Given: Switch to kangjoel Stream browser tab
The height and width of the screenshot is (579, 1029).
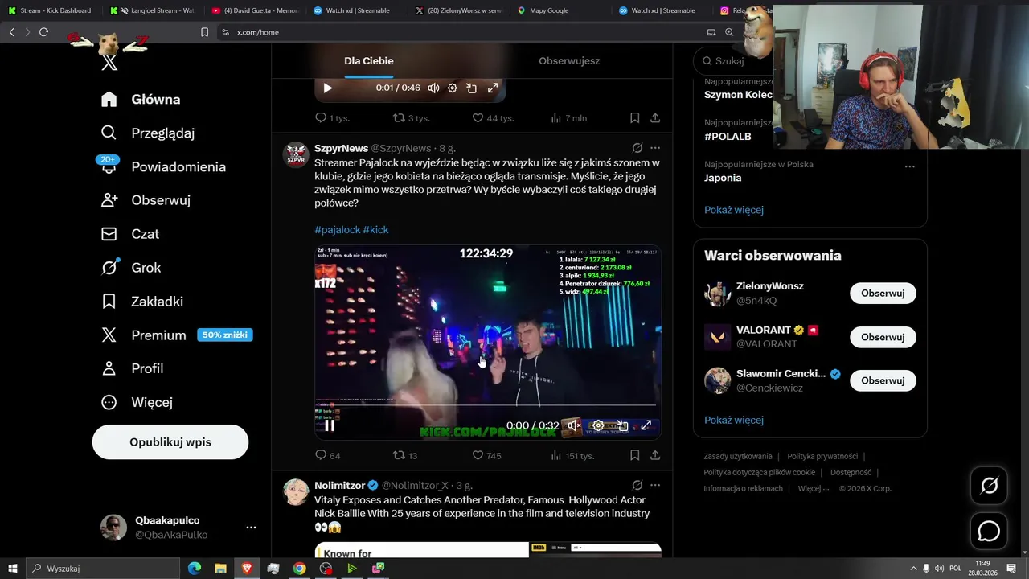Looking at the screenshot, I should click(154, 10).
